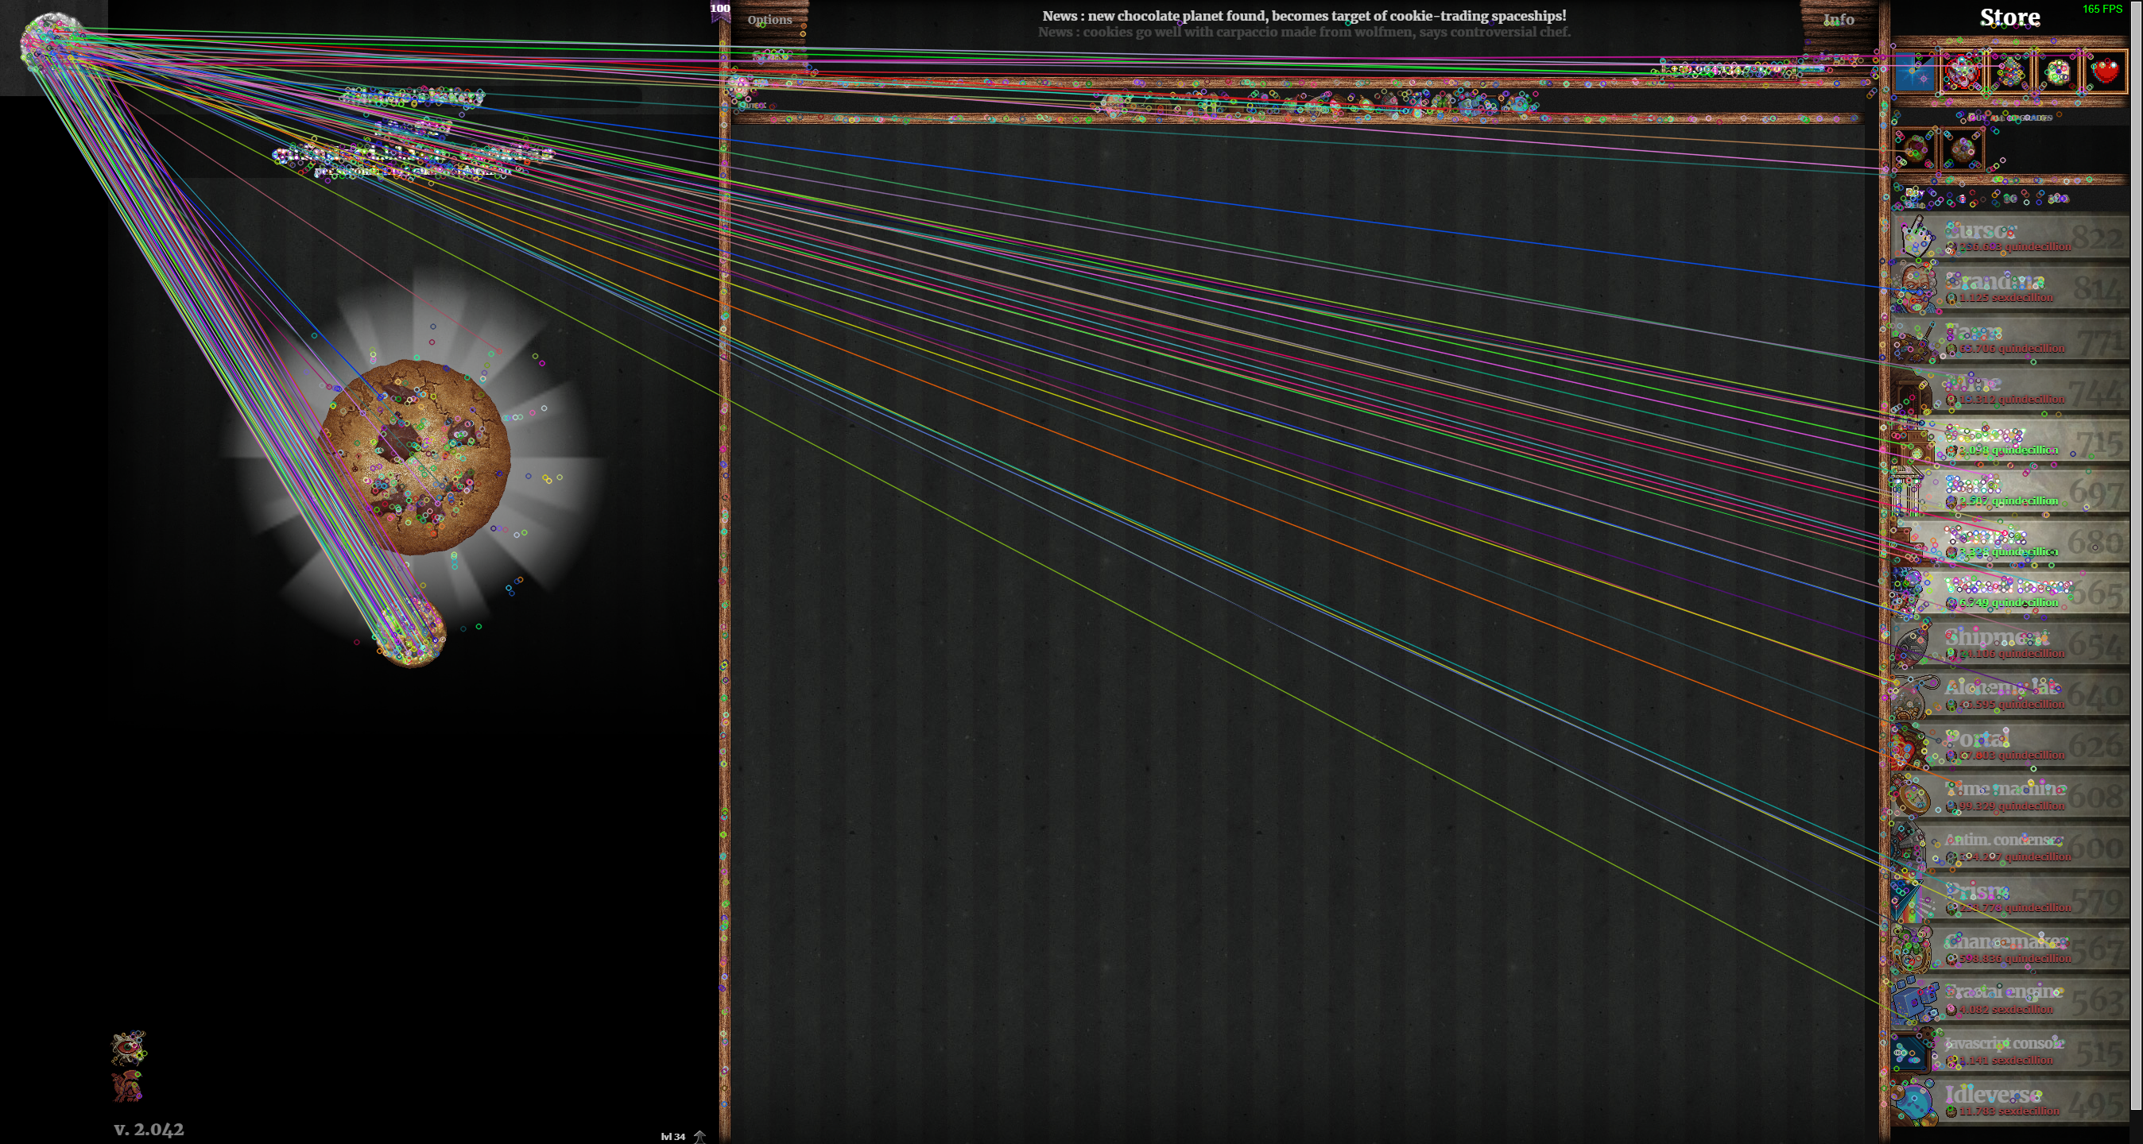
Task: Set bulk purchase amount to 100
Action: (x=2058, y=199)
